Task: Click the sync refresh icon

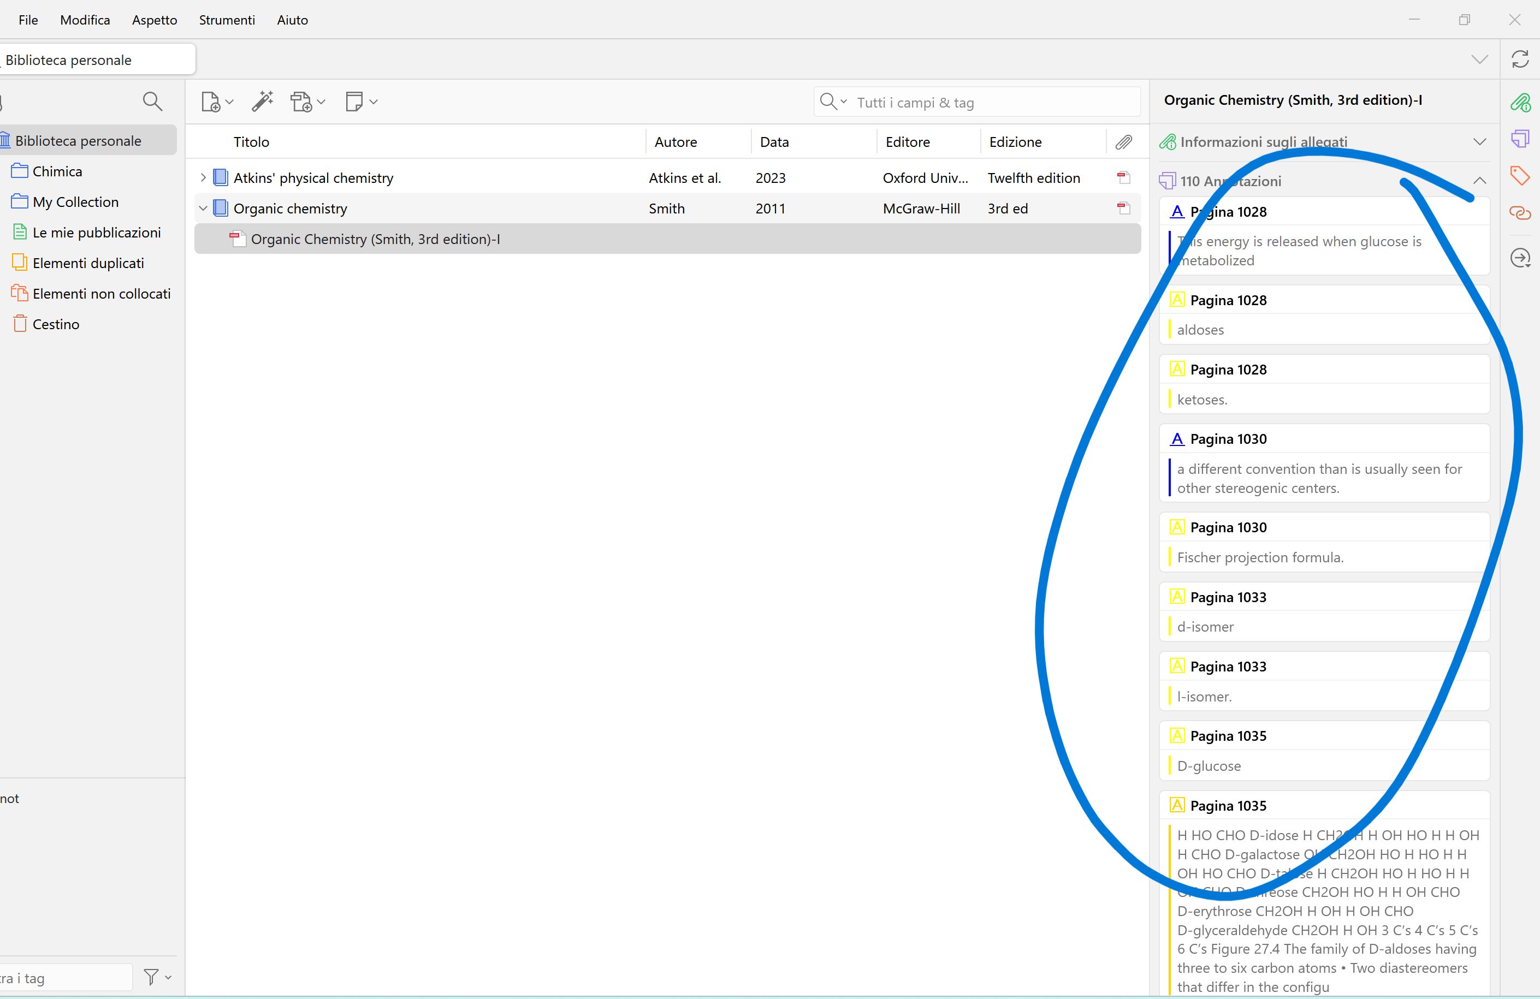Action: pyautogui.click(x=1519, y=60)
